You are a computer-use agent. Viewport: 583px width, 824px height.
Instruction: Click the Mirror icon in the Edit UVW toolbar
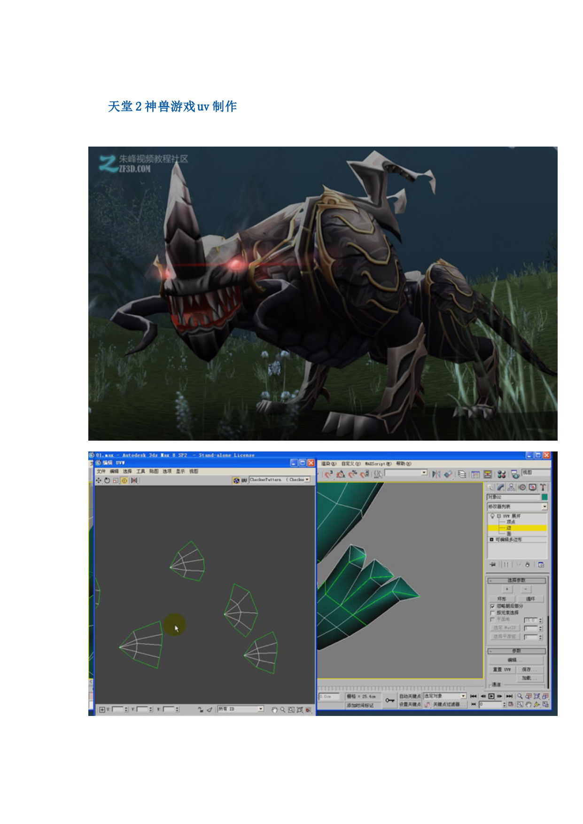click(x=134, y=481)
